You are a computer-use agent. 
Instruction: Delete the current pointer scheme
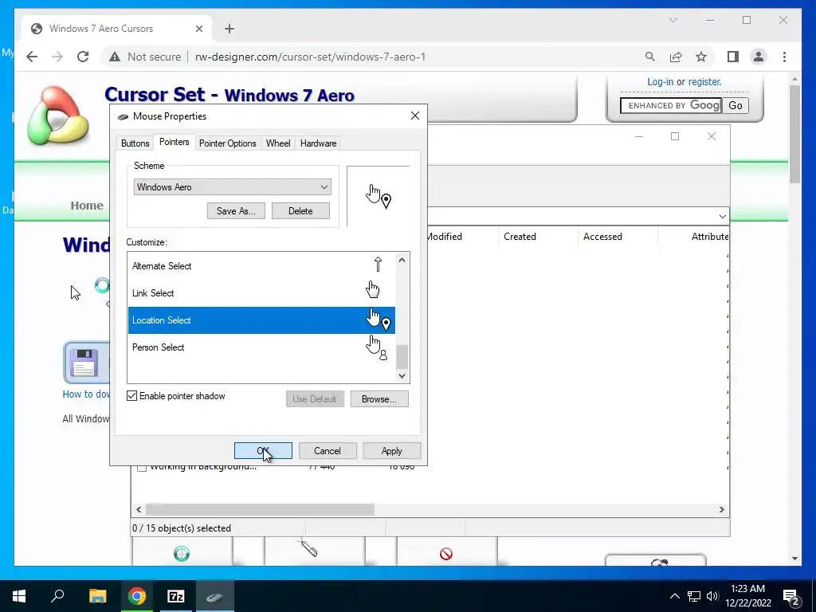[300, 210]
